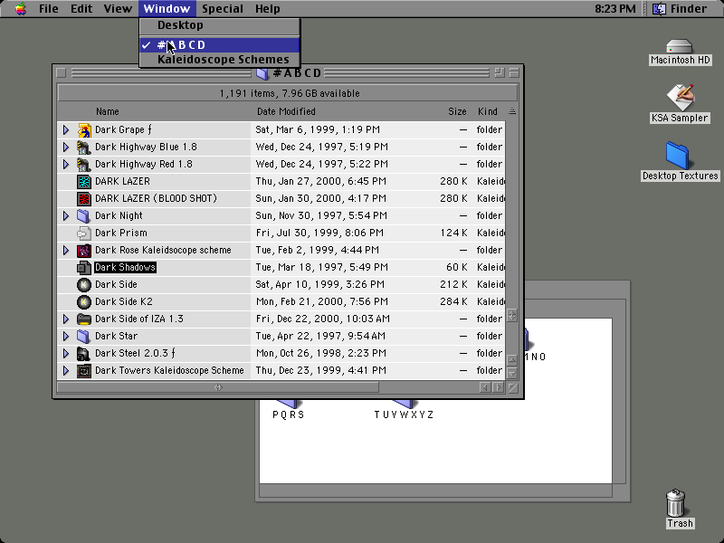Click the folder icon in # A B C D title bar

(x=262, y=73)
